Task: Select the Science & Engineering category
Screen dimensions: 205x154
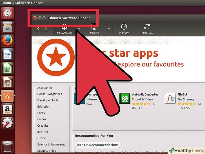Action: tap(52, 144)
